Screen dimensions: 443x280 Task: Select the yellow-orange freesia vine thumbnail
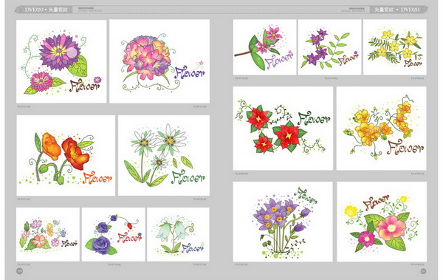[x=382, y=129]
